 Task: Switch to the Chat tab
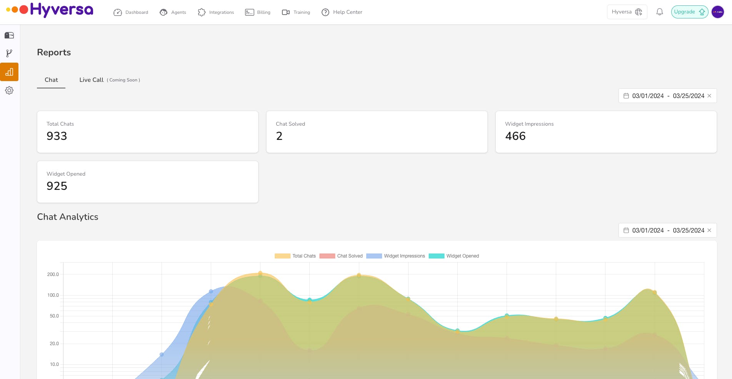click(51, 80)
